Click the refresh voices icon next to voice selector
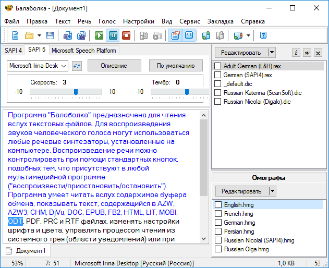The width and height of the screenshot is (329, 268). pyautogui.click(x=77, y=66)
